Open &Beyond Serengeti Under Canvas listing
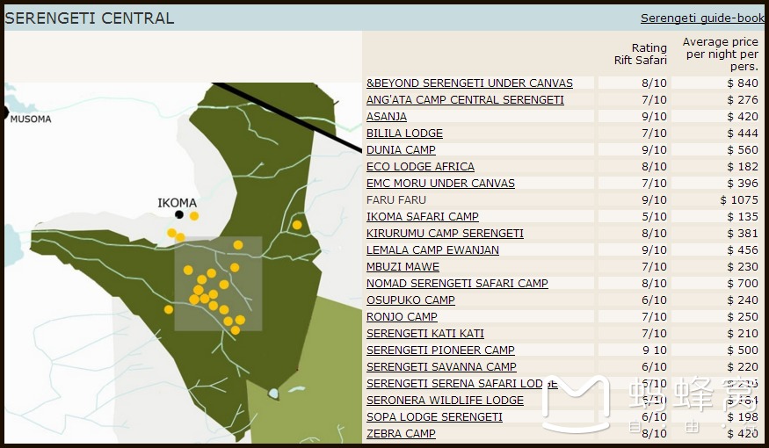 (469, 83)
